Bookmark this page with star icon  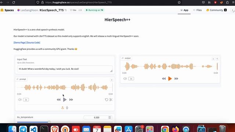pyautogui.click(x=179, y=3)
